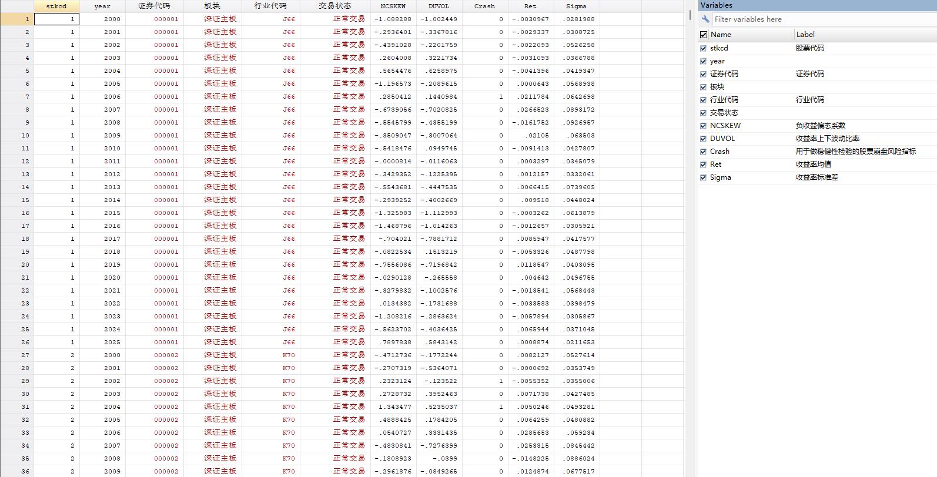Image resolution: width=937 pixels, height=477 pixels.
Task: Select the 交易状态 column header
Action: coord(335,6)
